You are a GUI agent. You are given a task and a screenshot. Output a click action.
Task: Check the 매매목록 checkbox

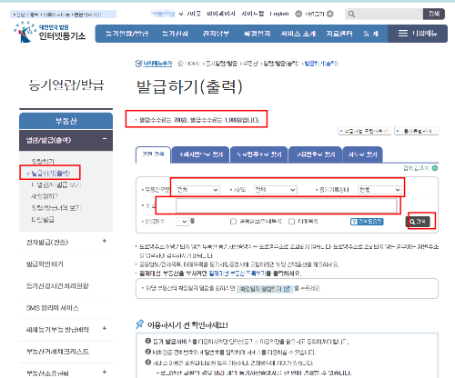pos(291,222)
